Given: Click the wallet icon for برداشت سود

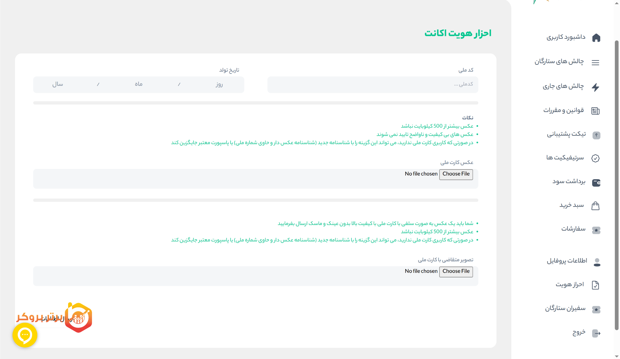Looking at the screenshot, I should (596, 183).
